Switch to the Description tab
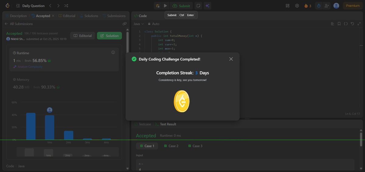Screen dimensions: 365x172 click(x=16, y=16)
